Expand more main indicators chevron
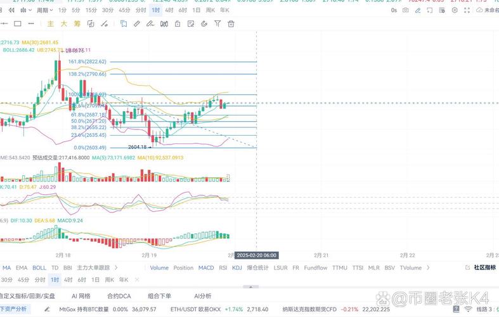The width and height of the screenshot is (499, 317). 116,268
